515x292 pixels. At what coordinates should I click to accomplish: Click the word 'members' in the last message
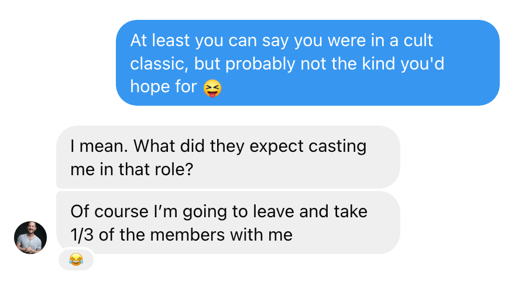[181, 234]
